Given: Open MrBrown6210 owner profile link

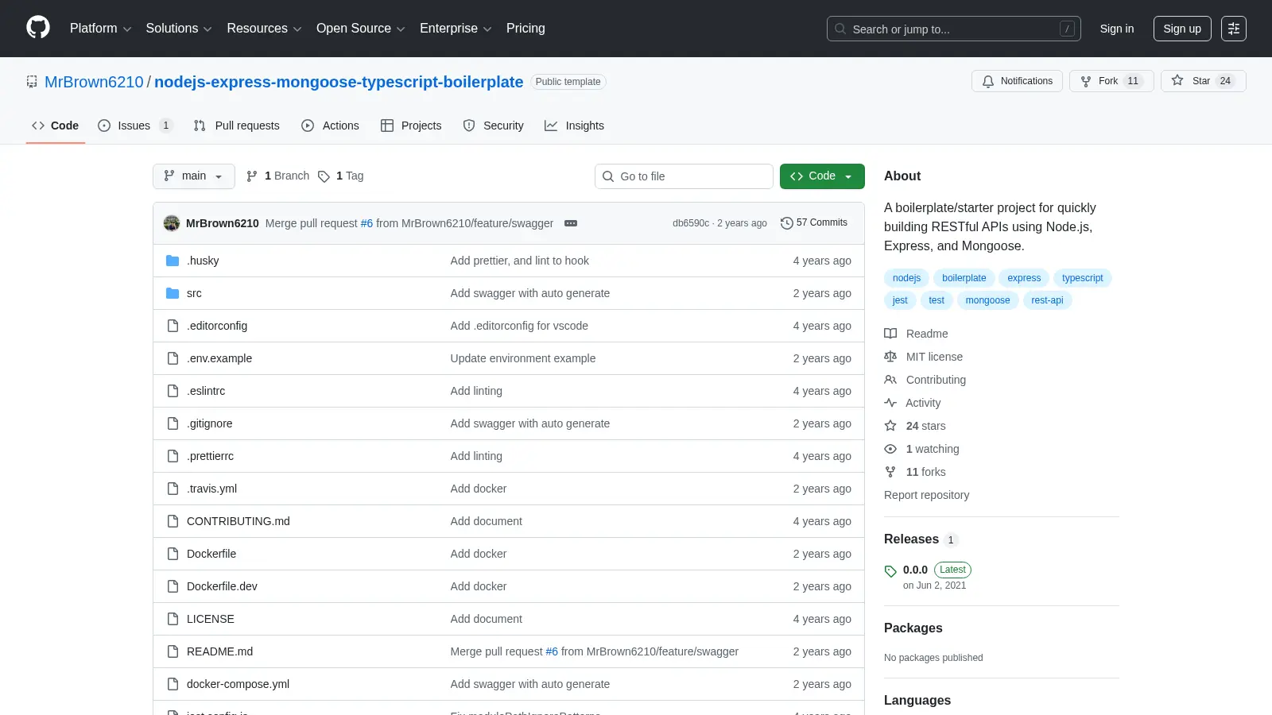Looking at the screenshot, I should 94,82.
